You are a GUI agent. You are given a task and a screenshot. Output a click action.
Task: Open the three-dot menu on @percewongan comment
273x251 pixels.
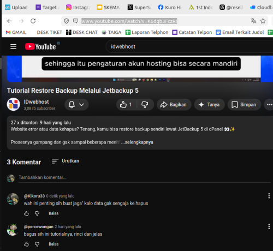[x=269, y=226]
